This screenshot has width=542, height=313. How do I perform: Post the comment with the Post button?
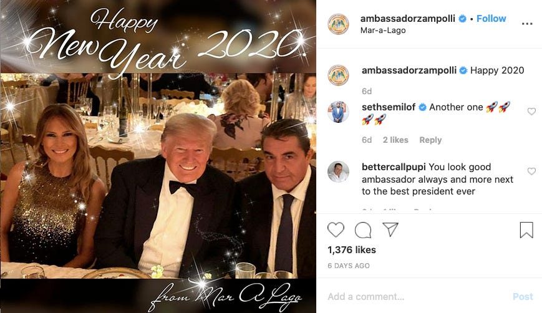(523, 296)
